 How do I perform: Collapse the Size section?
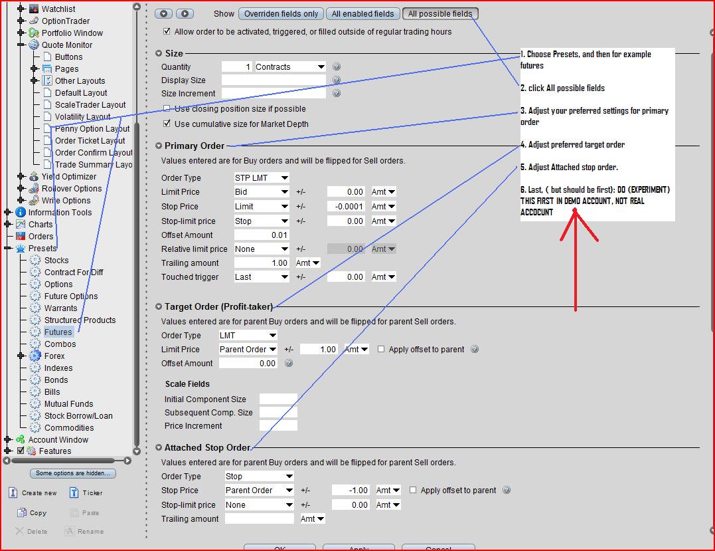(x=159, y=53)
